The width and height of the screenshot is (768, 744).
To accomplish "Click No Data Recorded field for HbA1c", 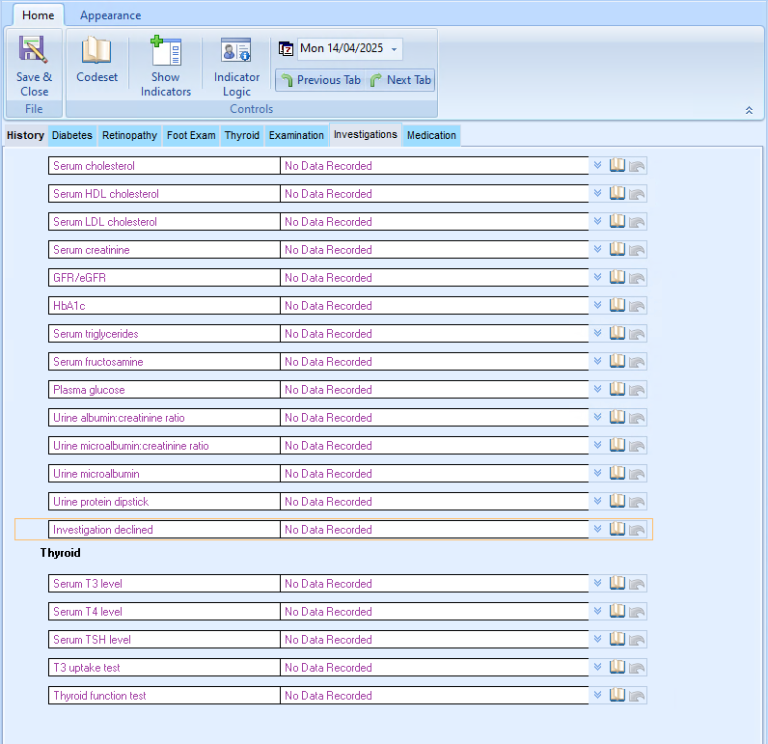I will pyautogui.click(x=434, y=306).
